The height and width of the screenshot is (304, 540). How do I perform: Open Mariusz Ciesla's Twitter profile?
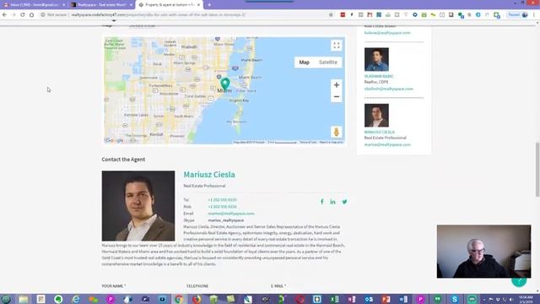[x=344, y=202]
